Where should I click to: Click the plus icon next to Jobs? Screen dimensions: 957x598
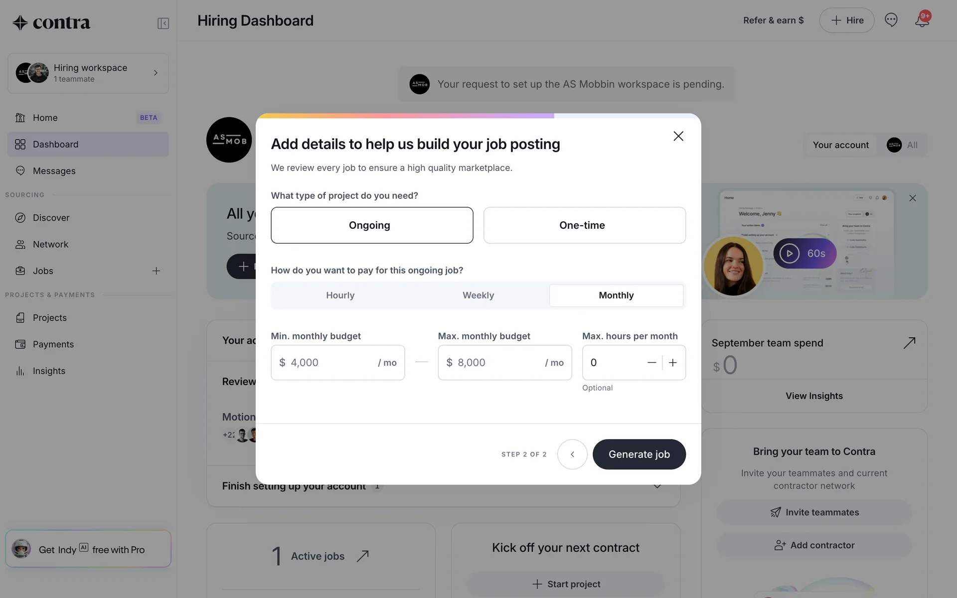(x=156, y=271)
